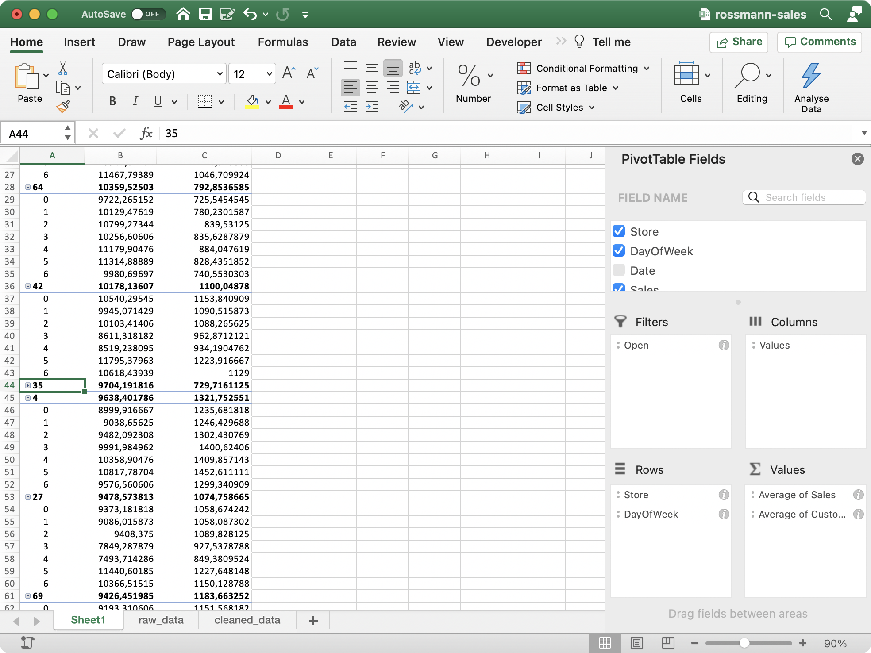Open the Formulas ribbon tab
Screen dimensions: 871x653
pos(283,42)
